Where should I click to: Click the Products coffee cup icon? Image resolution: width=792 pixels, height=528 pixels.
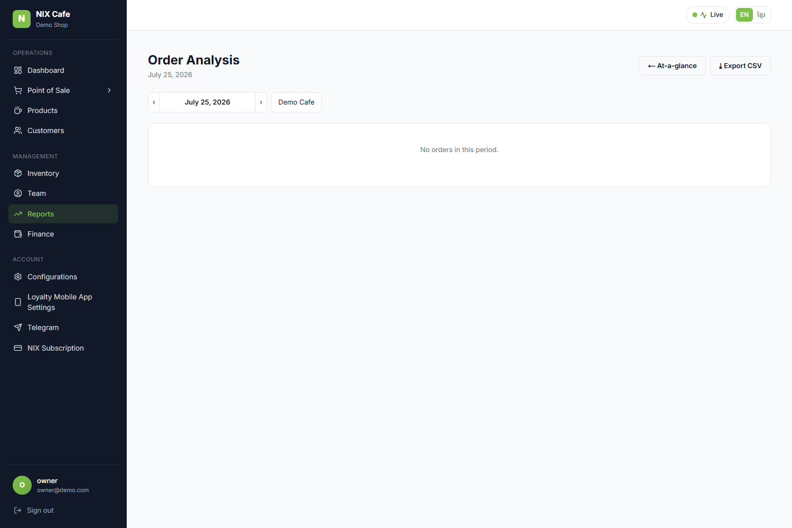pos(18,110)
